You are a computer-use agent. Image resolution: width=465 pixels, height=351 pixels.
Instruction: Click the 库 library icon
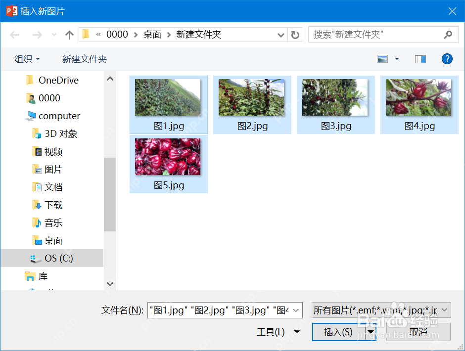[x=30, y=276]
